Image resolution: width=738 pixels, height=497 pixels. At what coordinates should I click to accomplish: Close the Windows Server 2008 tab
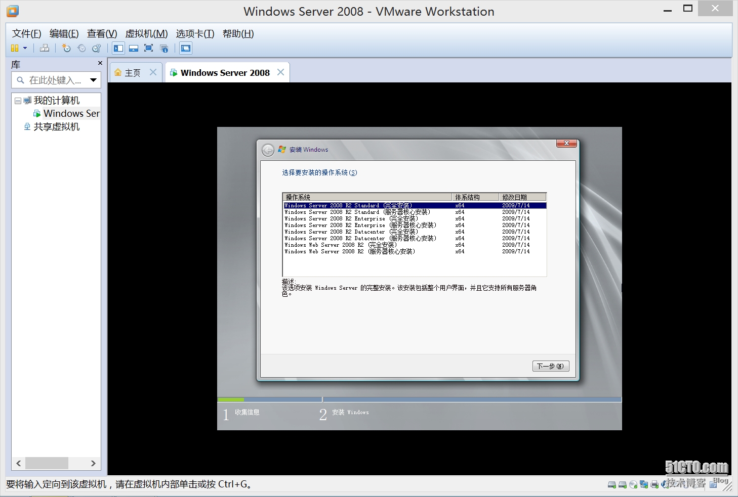pyautogui.click(x=280, y=72)
